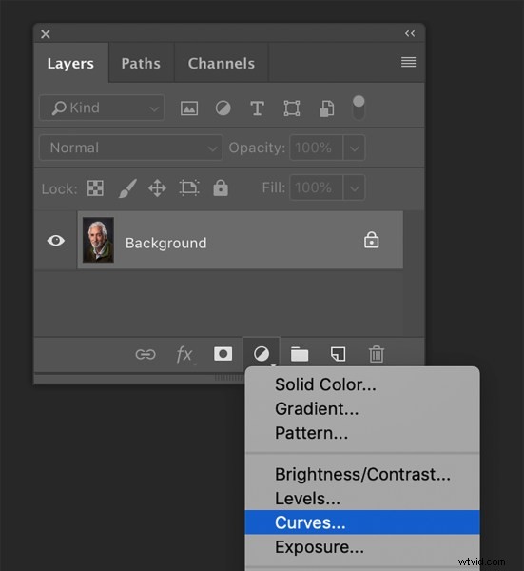Choose Pattern... from the menu
Viewport: 524px width, 571px height.
(x=362, y=433)
